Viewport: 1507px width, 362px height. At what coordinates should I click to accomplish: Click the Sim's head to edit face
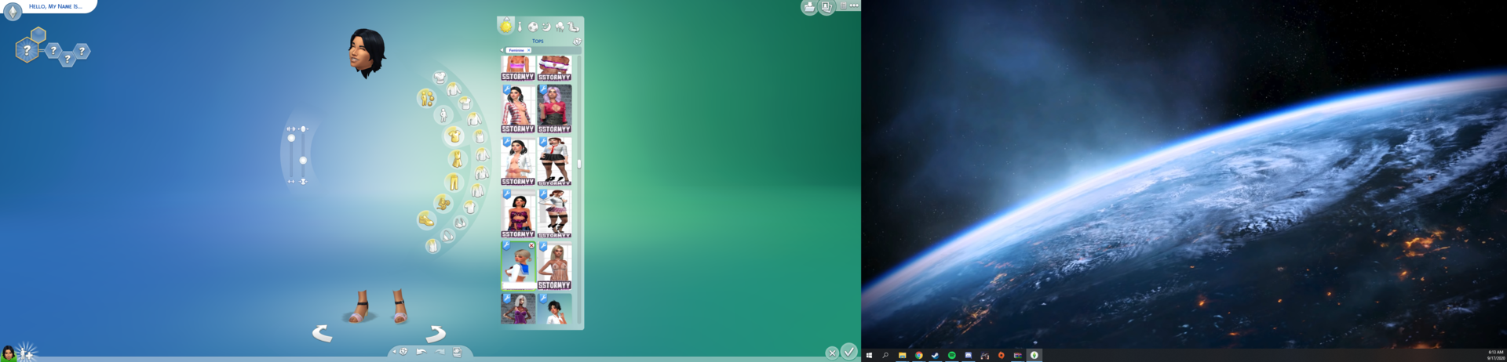[x=367, y=52]
